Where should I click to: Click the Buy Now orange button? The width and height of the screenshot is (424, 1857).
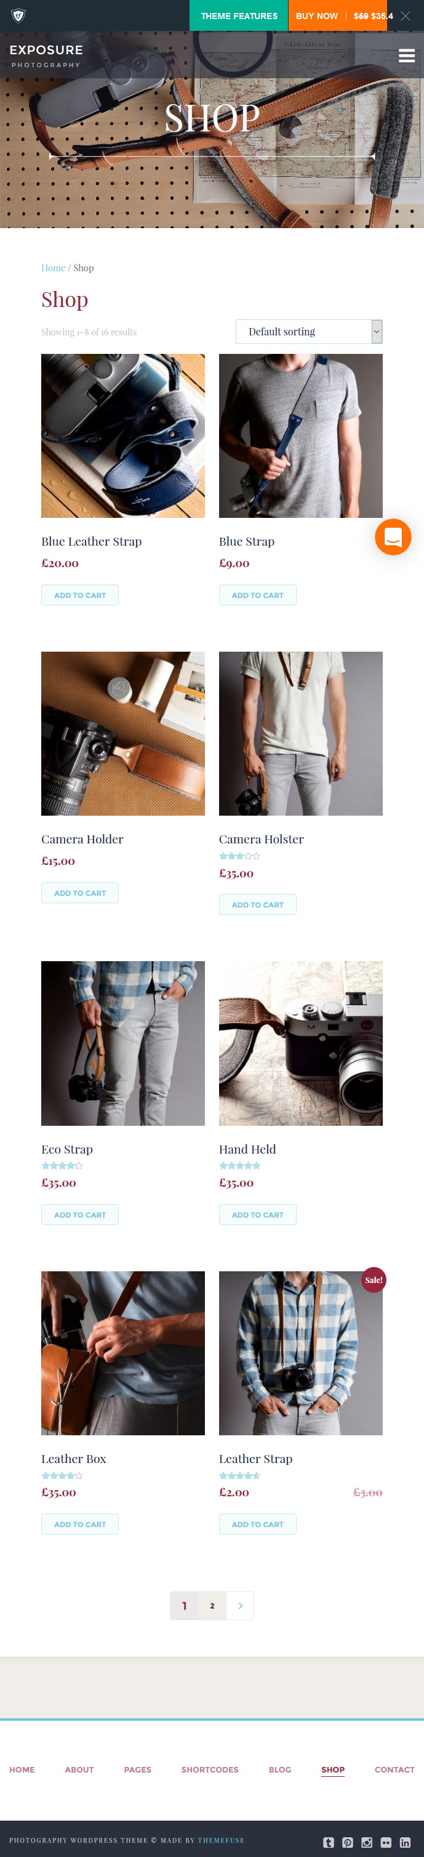[x=317, y=15]
